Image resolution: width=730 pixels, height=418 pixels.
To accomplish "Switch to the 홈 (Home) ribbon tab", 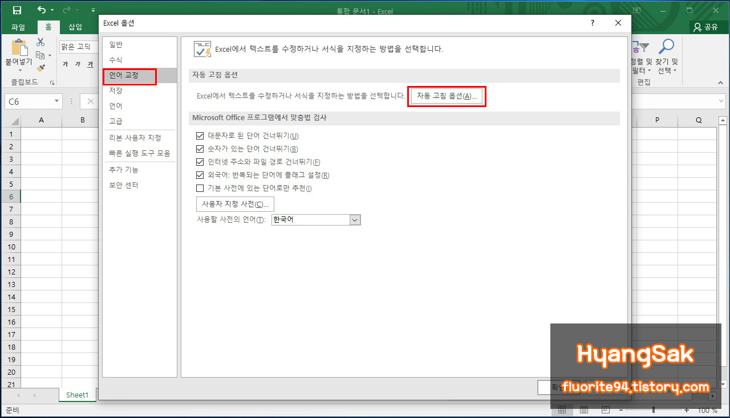I will coord(48,27).
